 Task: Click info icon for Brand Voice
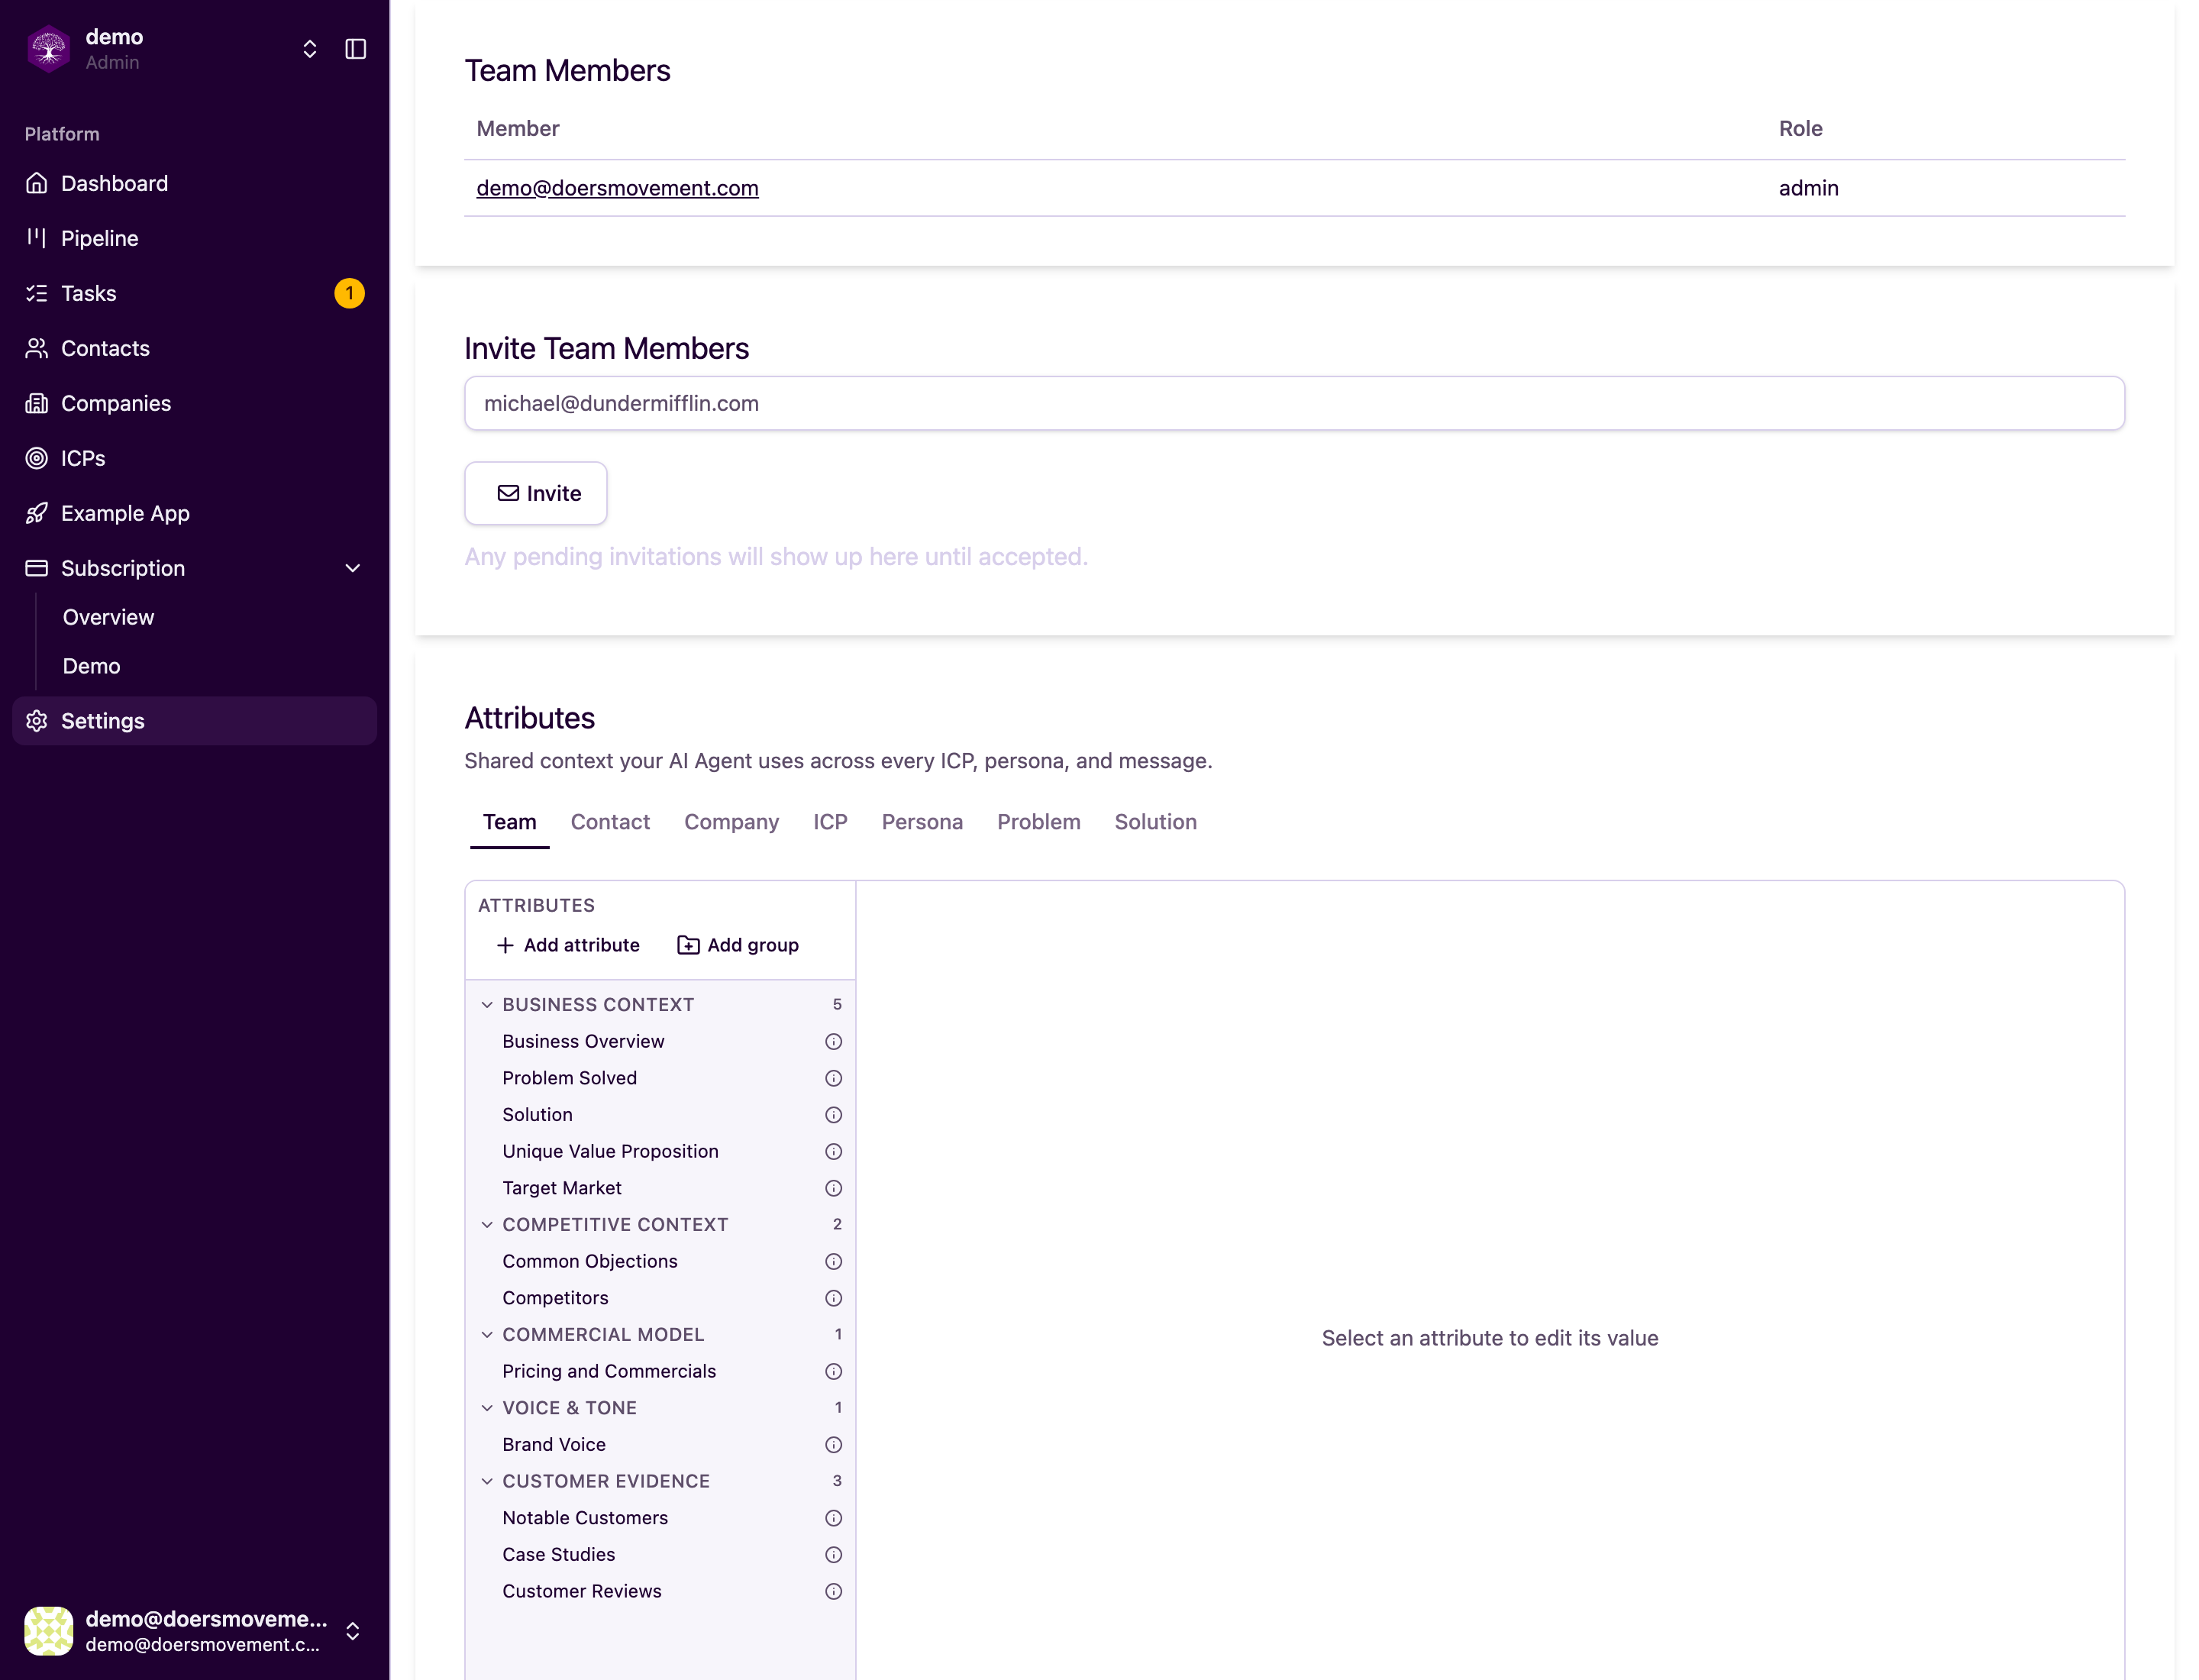833,1445
